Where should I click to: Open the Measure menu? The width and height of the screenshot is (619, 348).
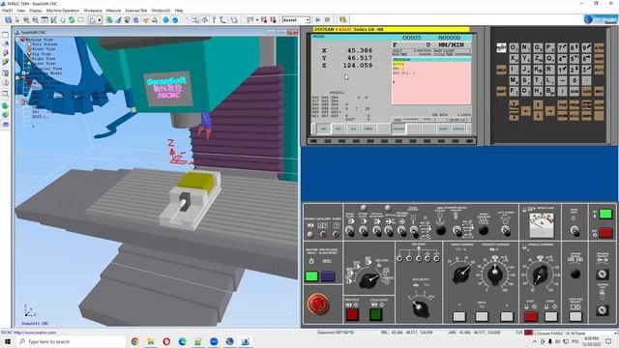[113, 11]
